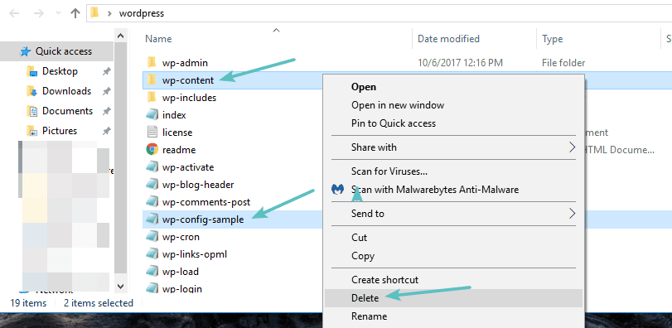This screenshot has width=672, height=328.
Task: Choose Copy in context menu
Action: click(x=455, y=256)
